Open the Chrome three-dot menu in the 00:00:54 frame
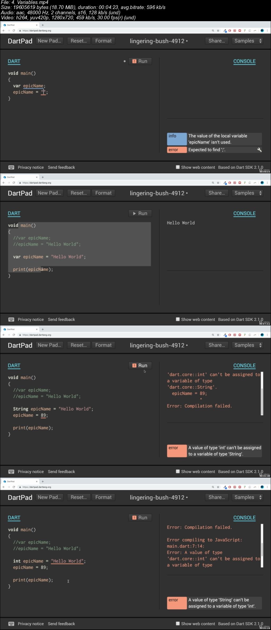 [x=267, y=31]
